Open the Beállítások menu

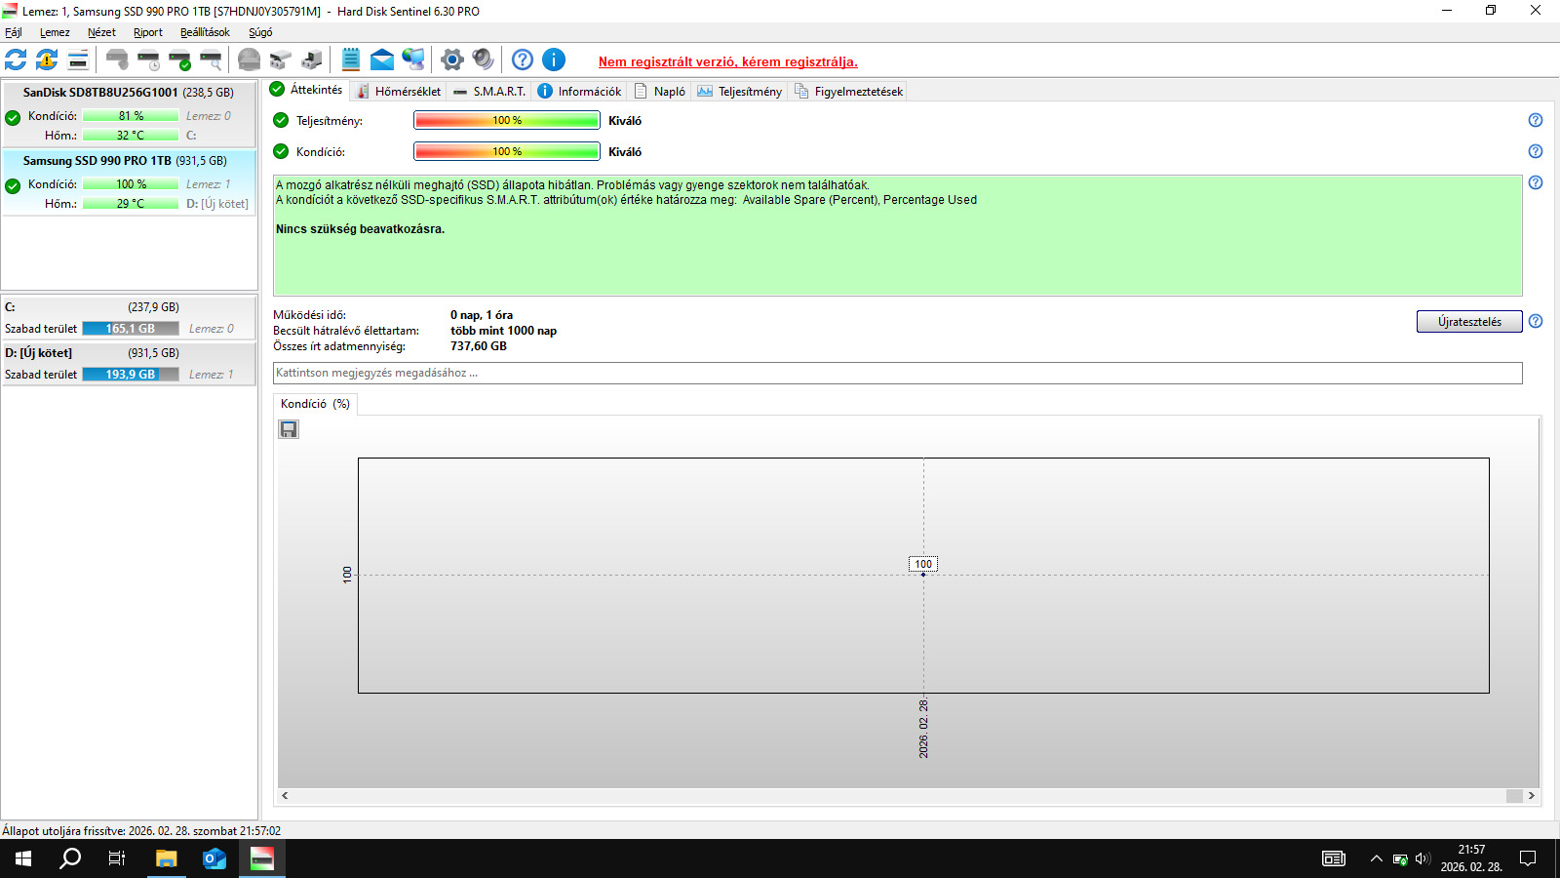tap(205, 32)
